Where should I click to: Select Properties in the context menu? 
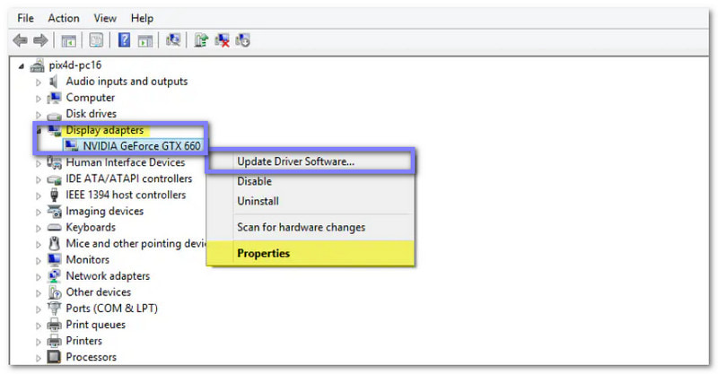click(263, 254)
